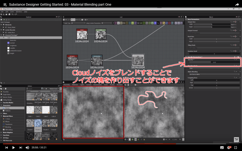
Task: Open the Environment tab in 3D view
Action: tap(98, 85)
